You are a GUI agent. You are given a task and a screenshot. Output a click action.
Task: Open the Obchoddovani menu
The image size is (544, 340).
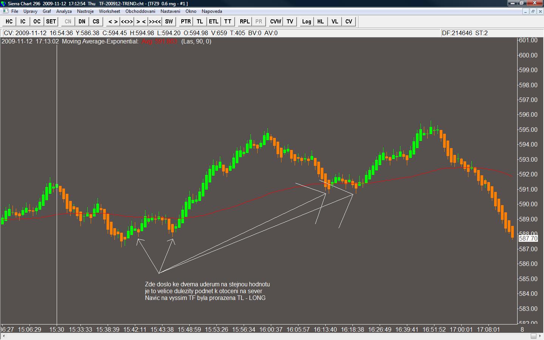tap(140, 11)
